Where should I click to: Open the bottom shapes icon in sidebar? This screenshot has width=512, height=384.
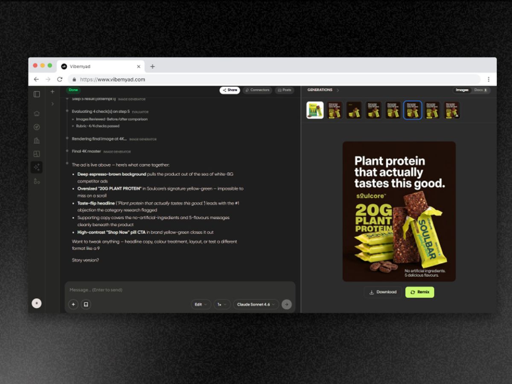[x=37, y=181]
